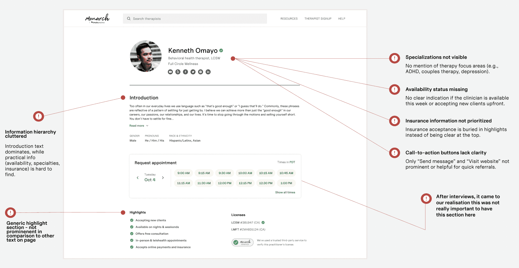519x268 pixels.
Task: Open Kenneth's YouTube profile icon
Action: coord(170,72)
